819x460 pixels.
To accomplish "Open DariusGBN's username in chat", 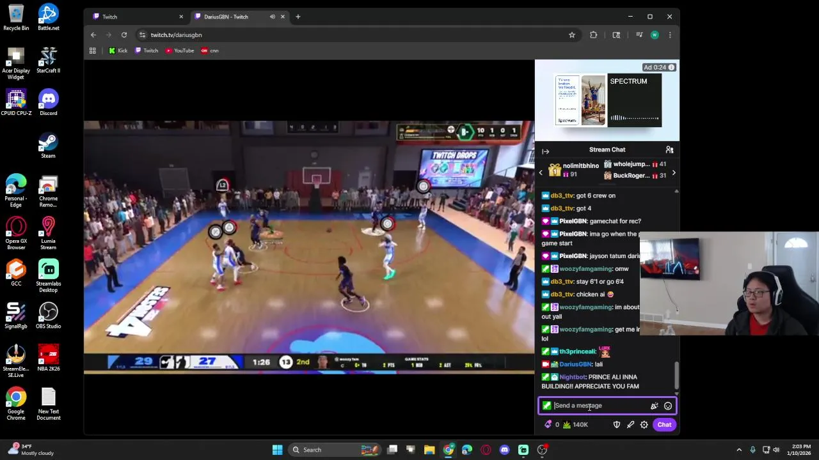I will coord(576,364).
